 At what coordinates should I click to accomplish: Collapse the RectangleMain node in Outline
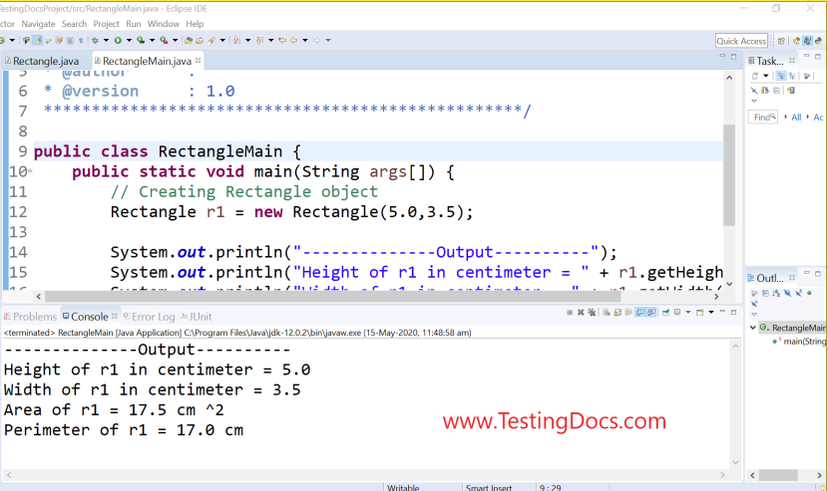point(753,328)
